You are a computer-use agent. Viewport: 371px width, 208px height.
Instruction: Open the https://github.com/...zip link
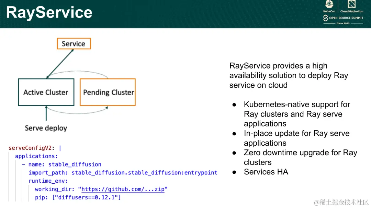(x=123, y=189)
